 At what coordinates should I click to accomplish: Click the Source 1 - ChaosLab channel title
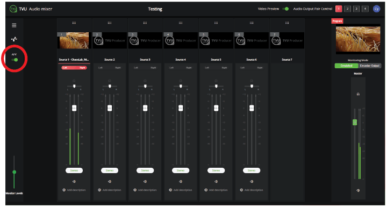click(74, 60)
